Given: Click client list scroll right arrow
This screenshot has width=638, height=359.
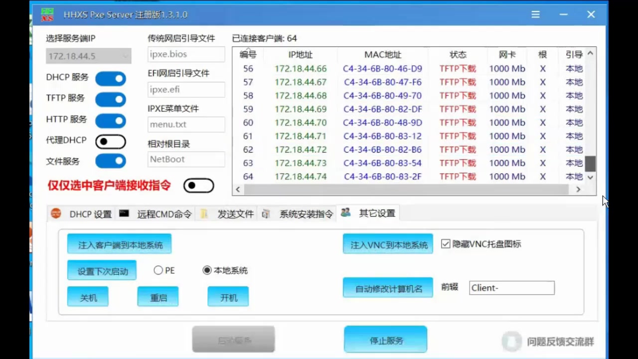Looking at the screenshot, I should (578, 189).
